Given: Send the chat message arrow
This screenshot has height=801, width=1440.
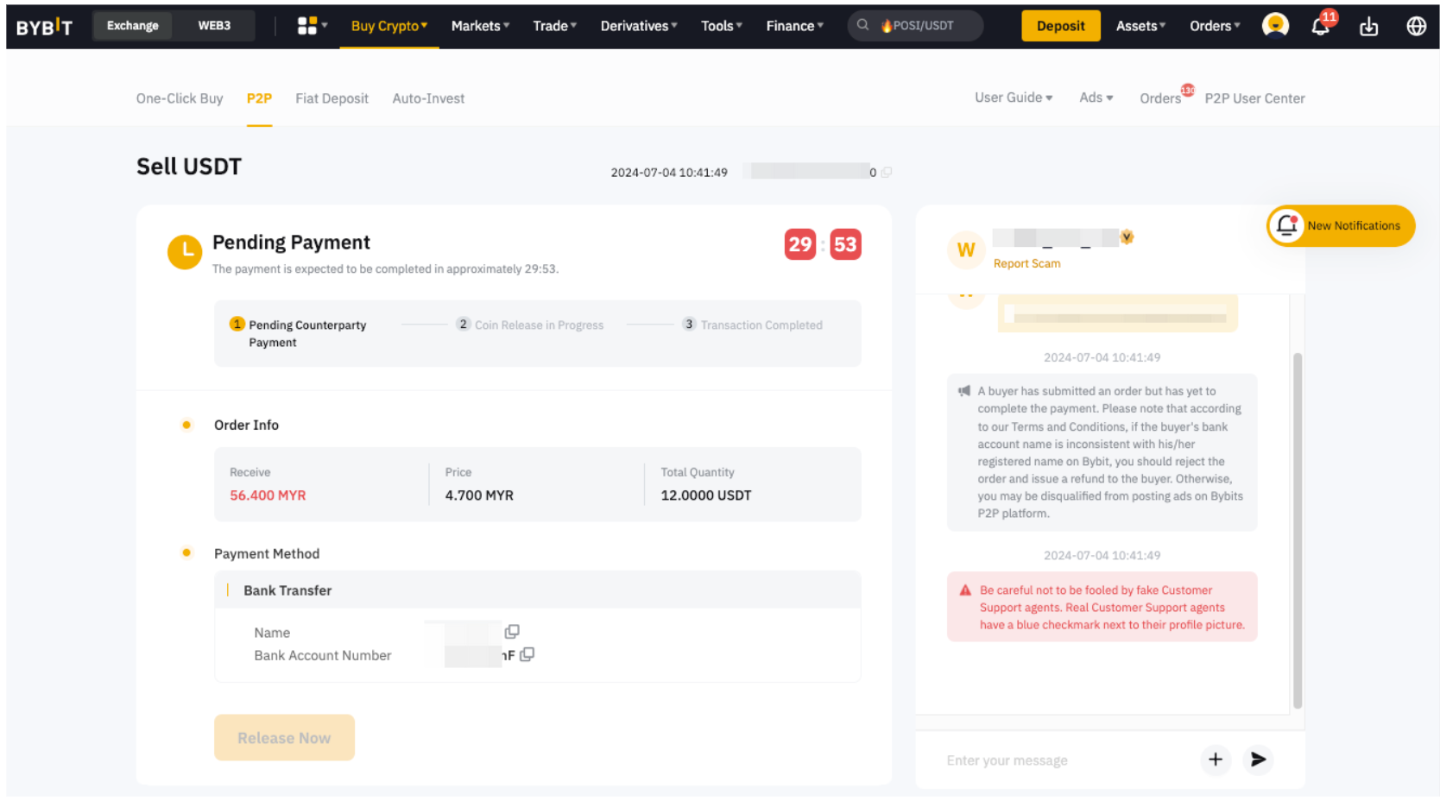Looking at the screenshot, I should [x=1258, y=760].
